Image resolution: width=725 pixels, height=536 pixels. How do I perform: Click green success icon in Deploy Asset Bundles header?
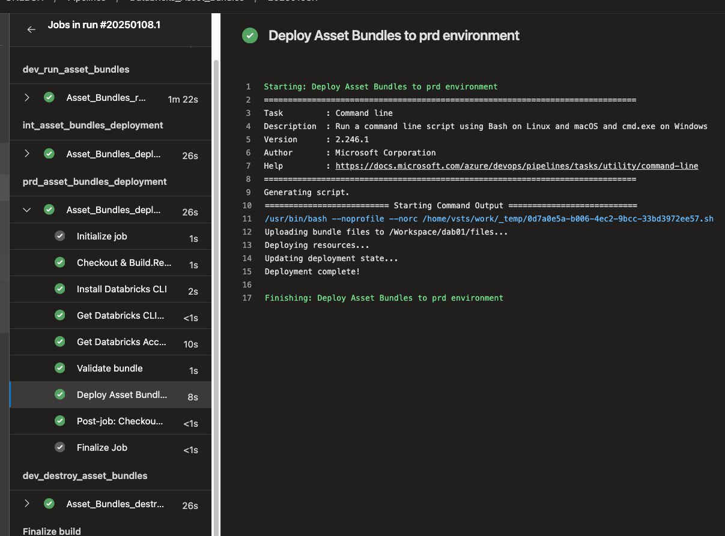pyautogui.click(x=250, y=35)
